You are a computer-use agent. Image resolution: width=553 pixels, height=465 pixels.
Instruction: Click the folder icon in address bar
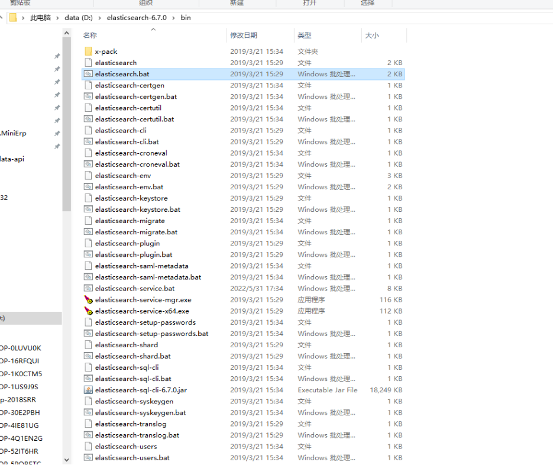point(13,18)
